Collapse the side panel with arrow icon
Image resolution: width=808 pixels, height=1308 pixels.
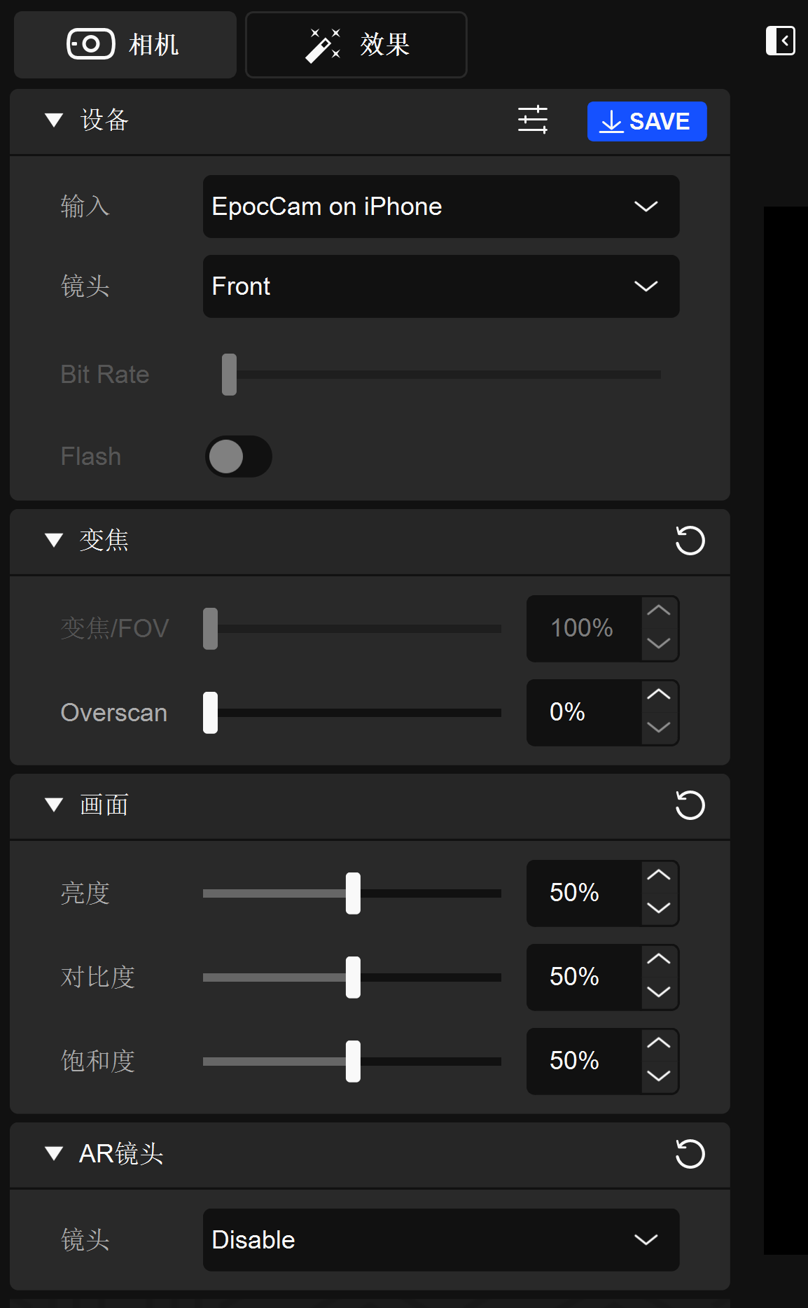[x=781, y=41]
